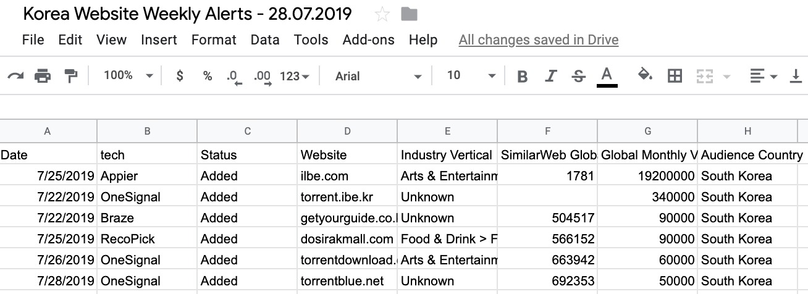Format selection as percent
Viewport: 808px width, 294px height.
click(208, 76)
